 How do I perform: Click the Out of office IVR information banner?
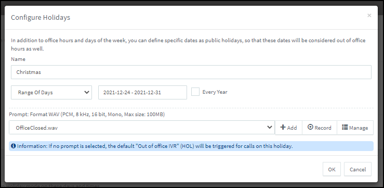[191, 146]
